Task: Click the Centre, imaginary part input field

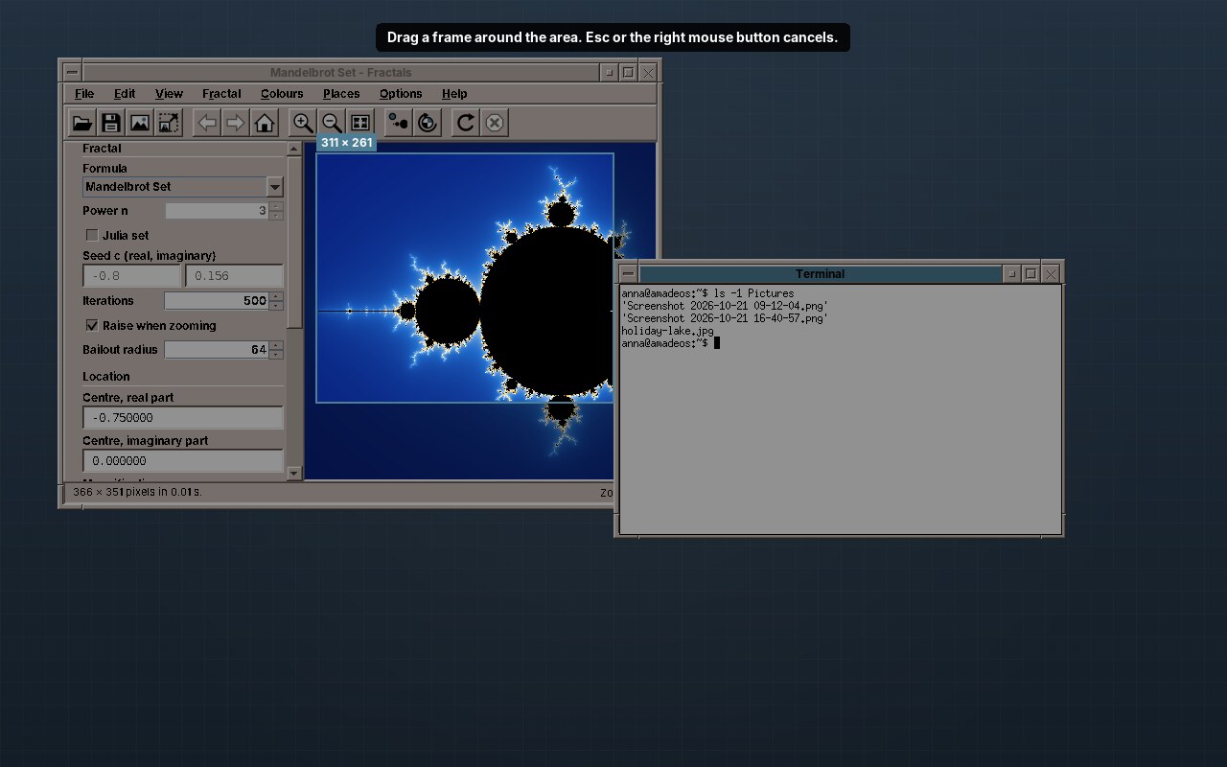Action: [183, 461]
